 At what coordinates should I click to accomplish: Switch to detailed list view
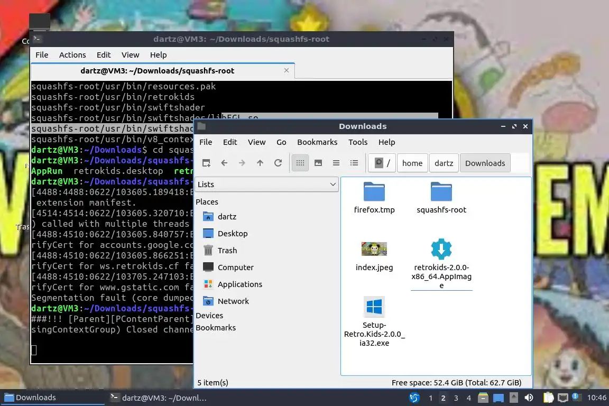pyautogui.click(x=354, y=163)
